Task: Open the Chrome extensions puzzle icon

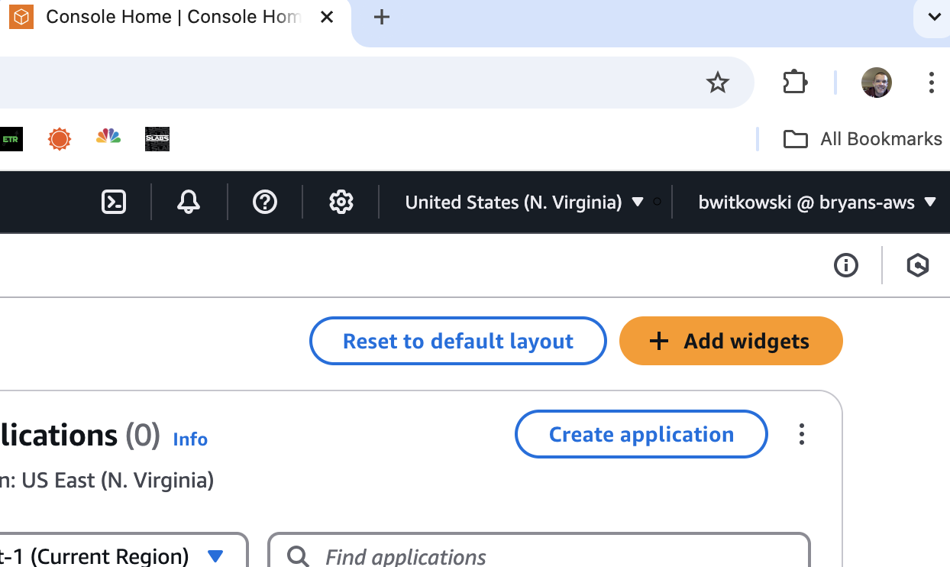Action: (795, 83)
